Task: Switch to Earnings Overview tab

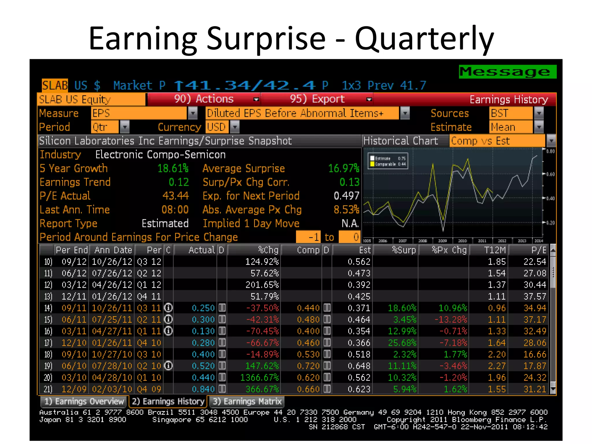Action: [x=84, y=402]
